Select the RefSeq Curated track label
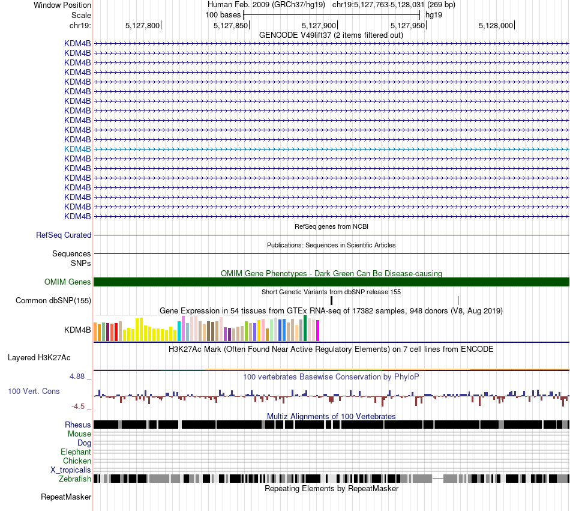 point(64,235)
